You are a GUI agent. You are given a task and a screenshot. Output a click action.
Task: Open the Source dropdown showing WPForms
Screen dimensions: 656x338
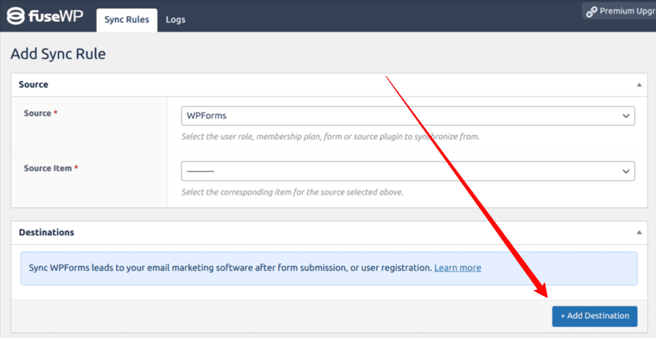408,116
